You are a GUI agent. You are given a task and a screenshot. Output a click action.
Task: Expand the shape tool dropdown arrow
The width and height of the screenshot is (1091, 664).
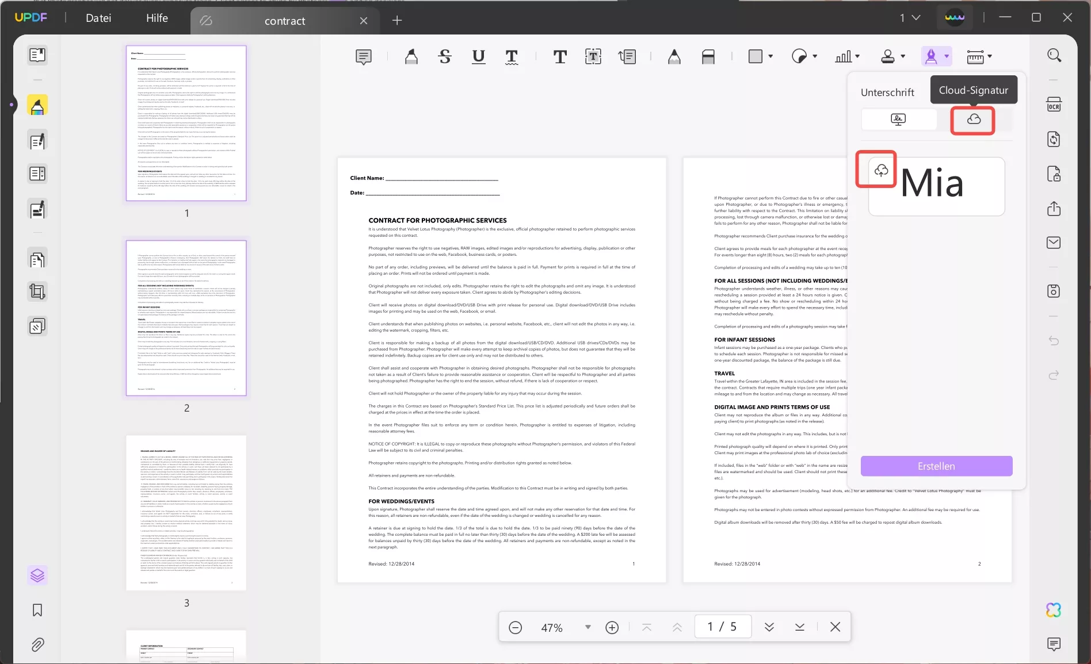770,56
